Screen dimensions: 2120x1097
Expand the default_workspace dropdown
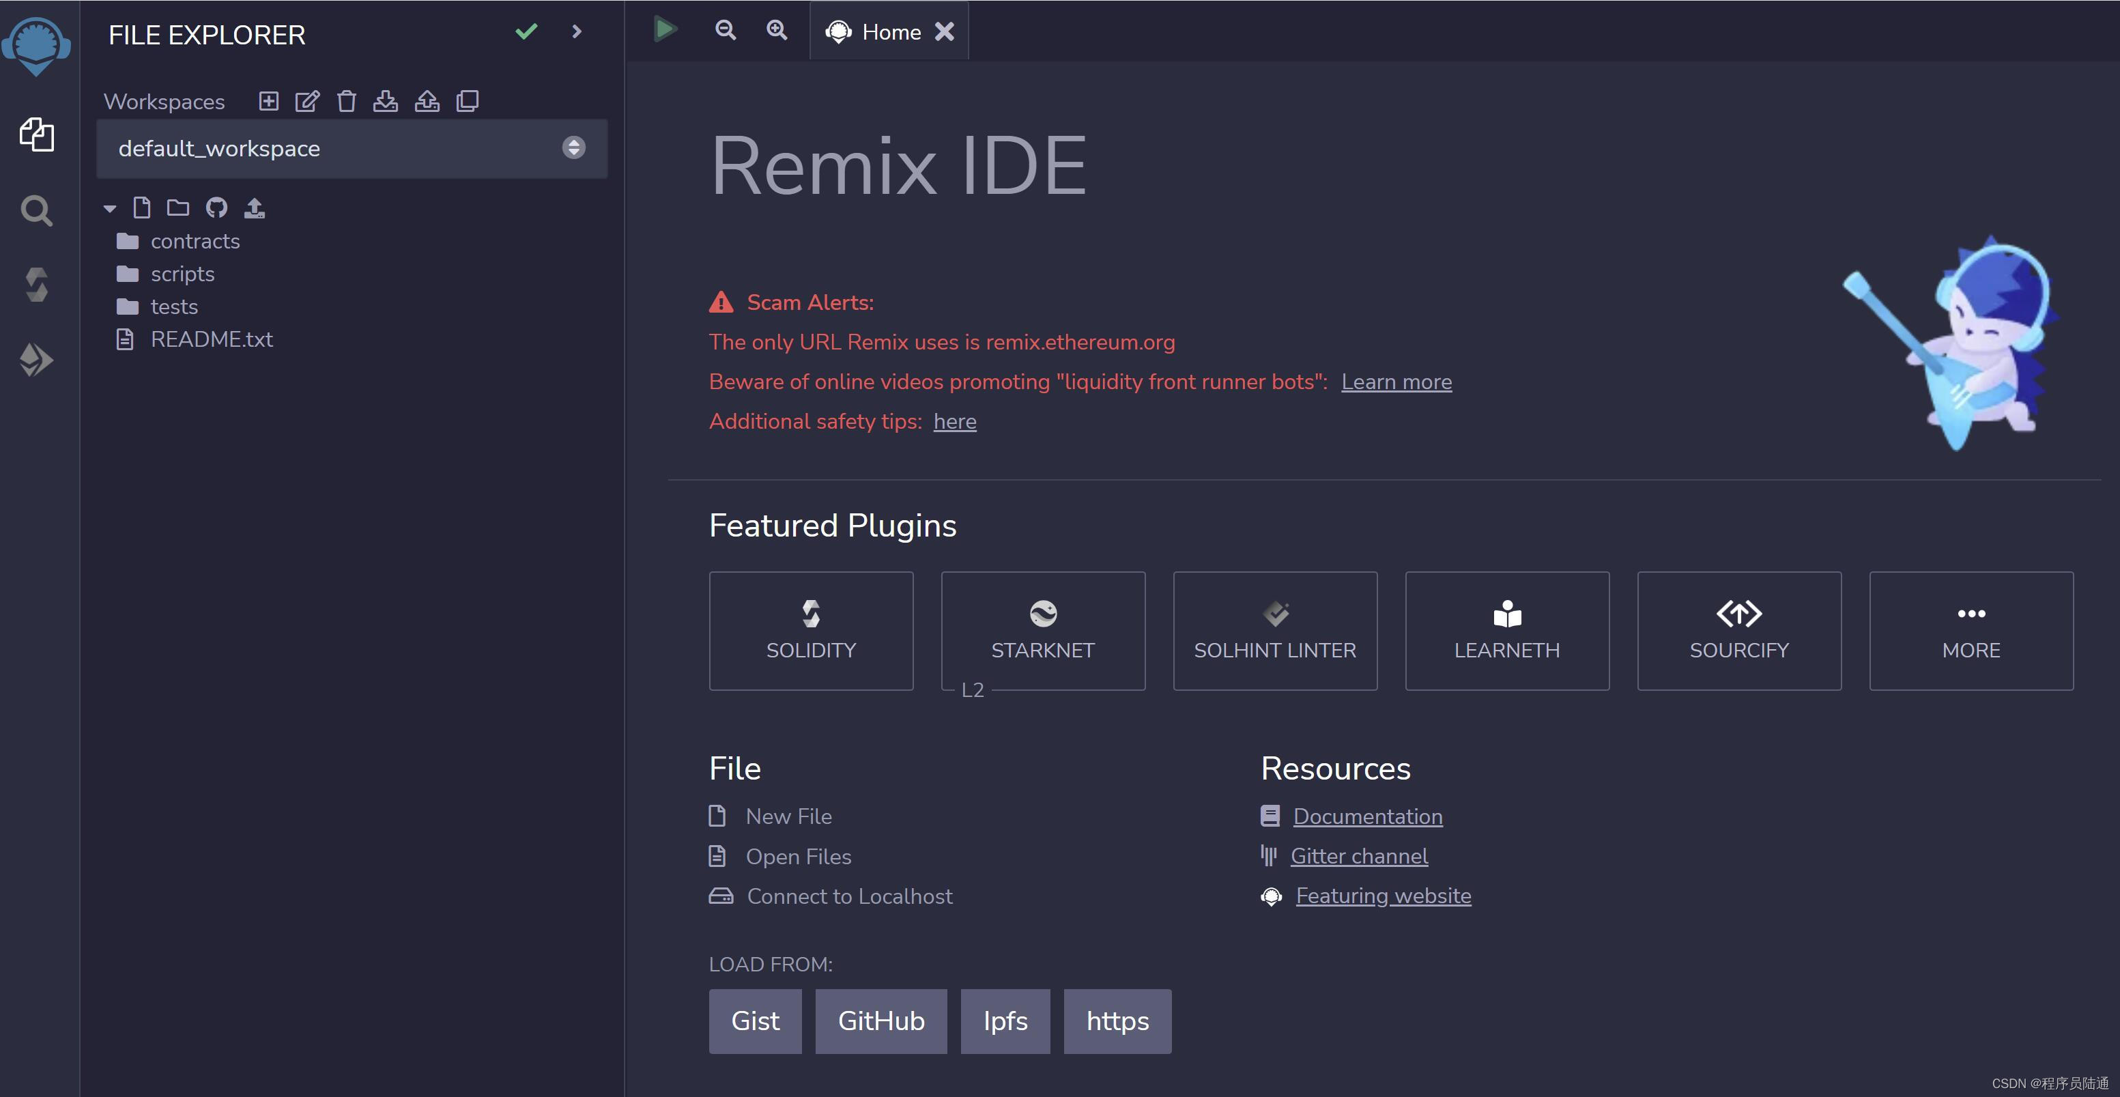click(573, 147)
